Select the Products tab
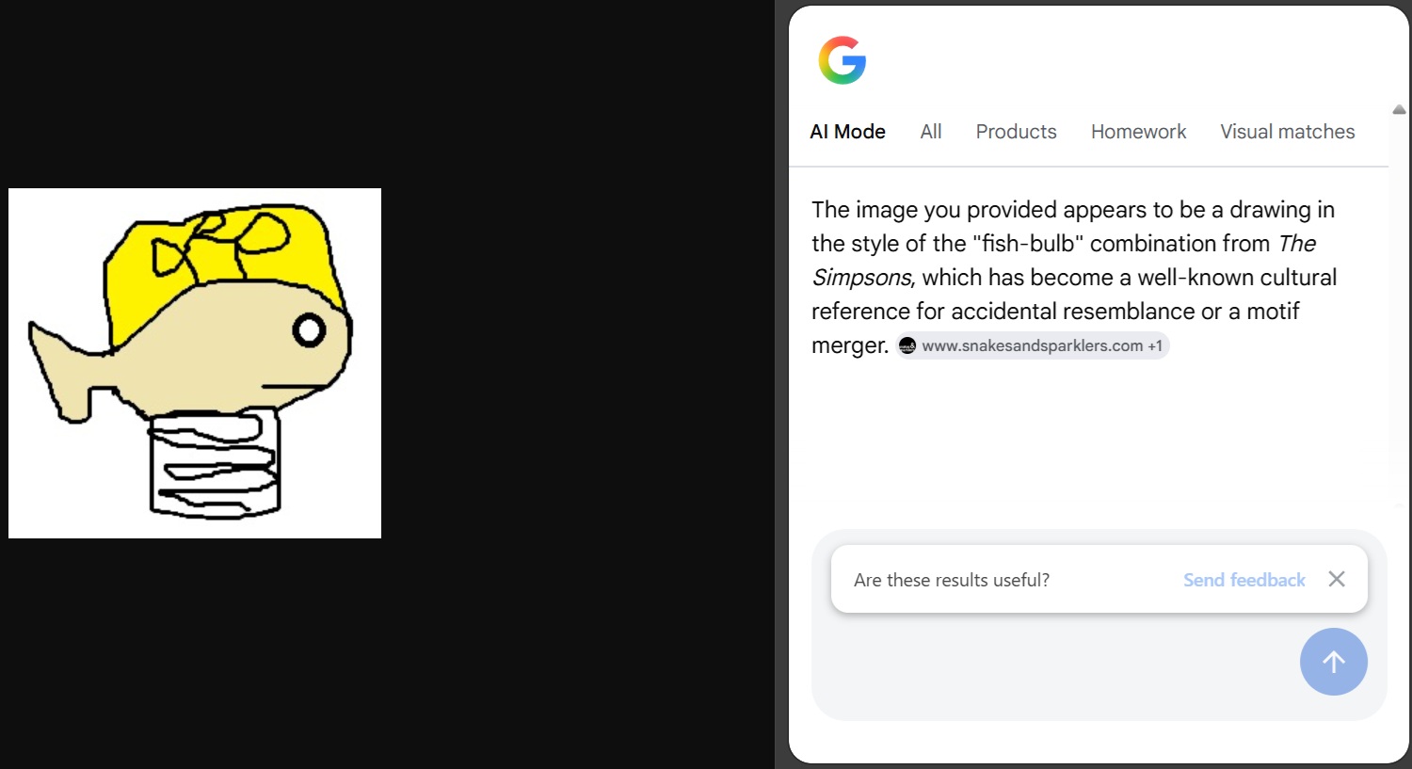The height and width of the screenshot is (769, 1412). pos(1016,132)
